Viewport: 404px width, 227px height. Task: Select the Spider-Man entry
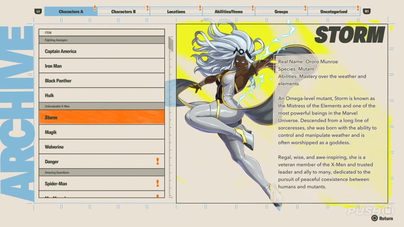coord(101,183)
